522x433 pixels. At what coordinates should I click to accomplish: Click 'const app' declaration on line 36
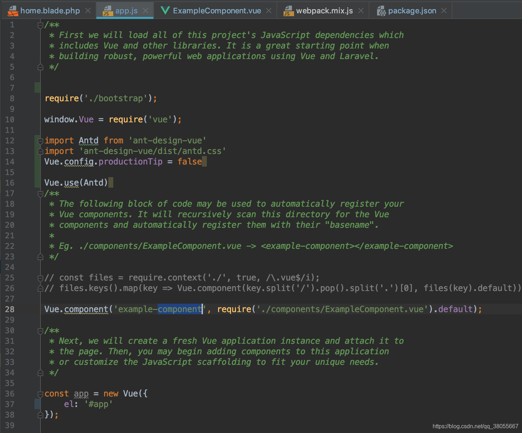(x=66, y=394)
